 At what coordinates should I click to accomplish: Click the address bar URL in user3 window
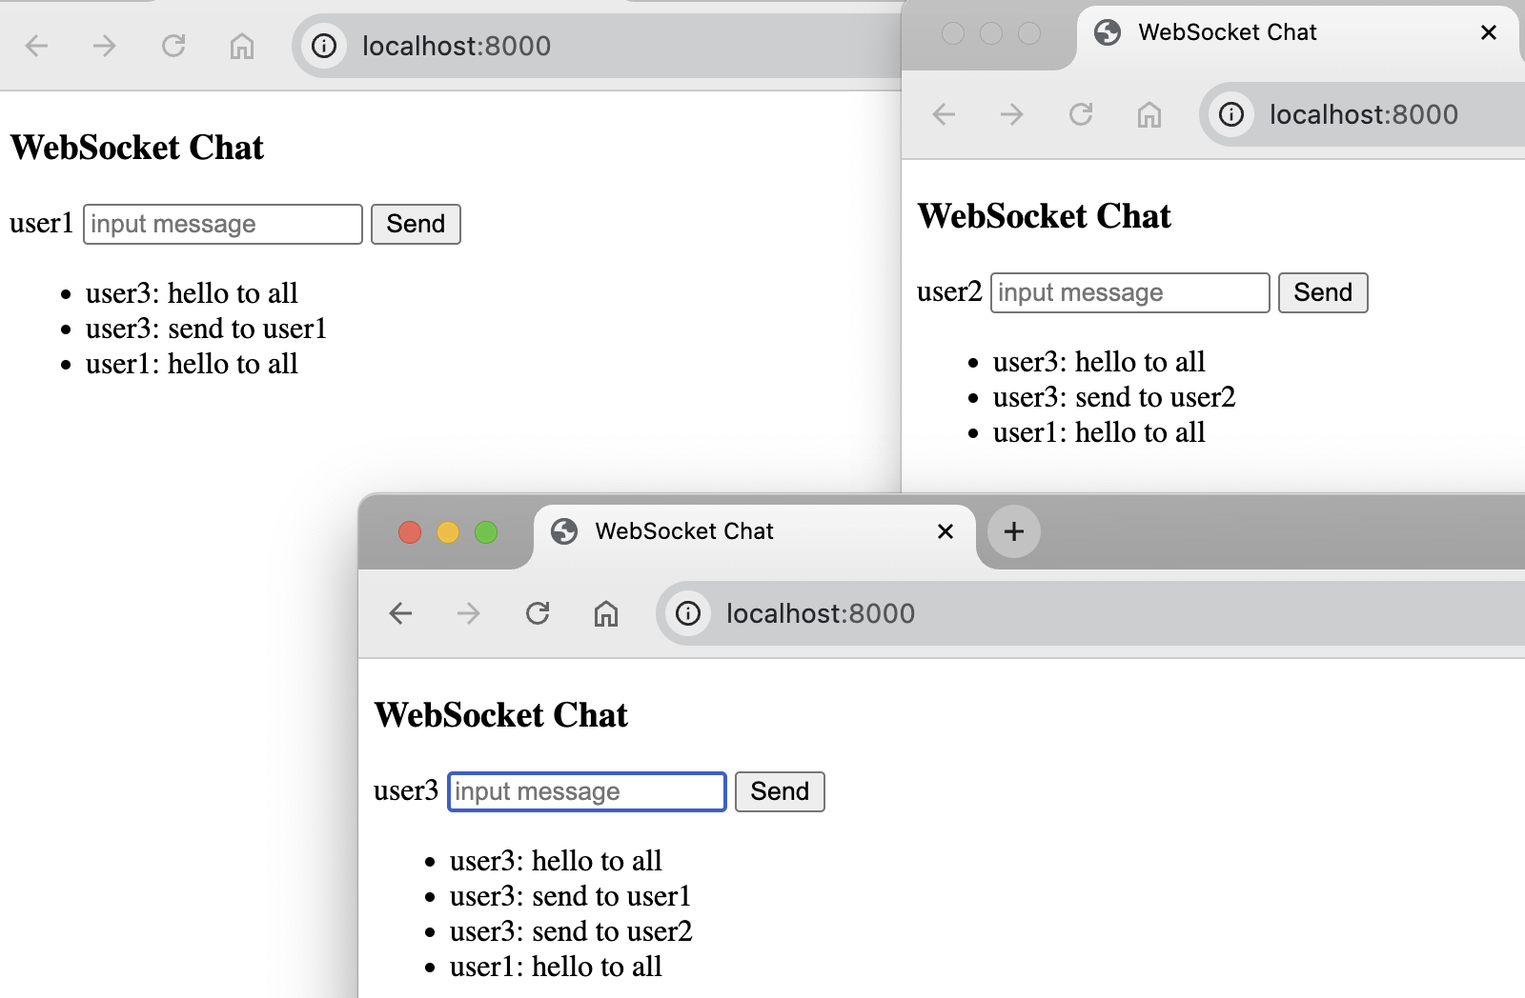coord(821,613)
